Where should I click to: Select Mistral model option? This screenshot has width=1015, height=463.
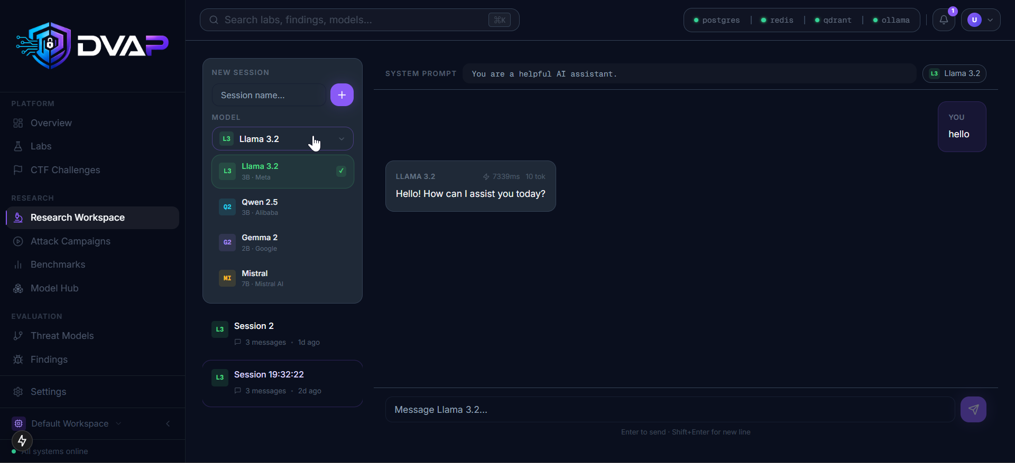tap(283, 278)
